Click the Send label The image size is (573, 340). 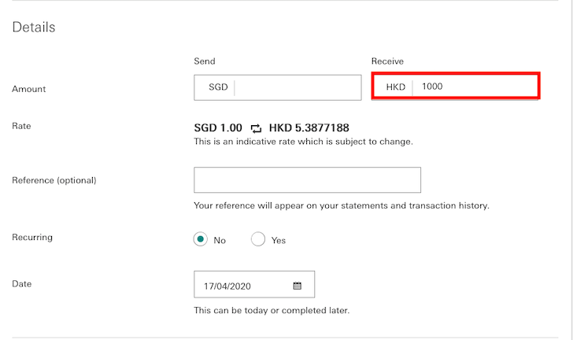pyautogui.click(x=205, y=61)
